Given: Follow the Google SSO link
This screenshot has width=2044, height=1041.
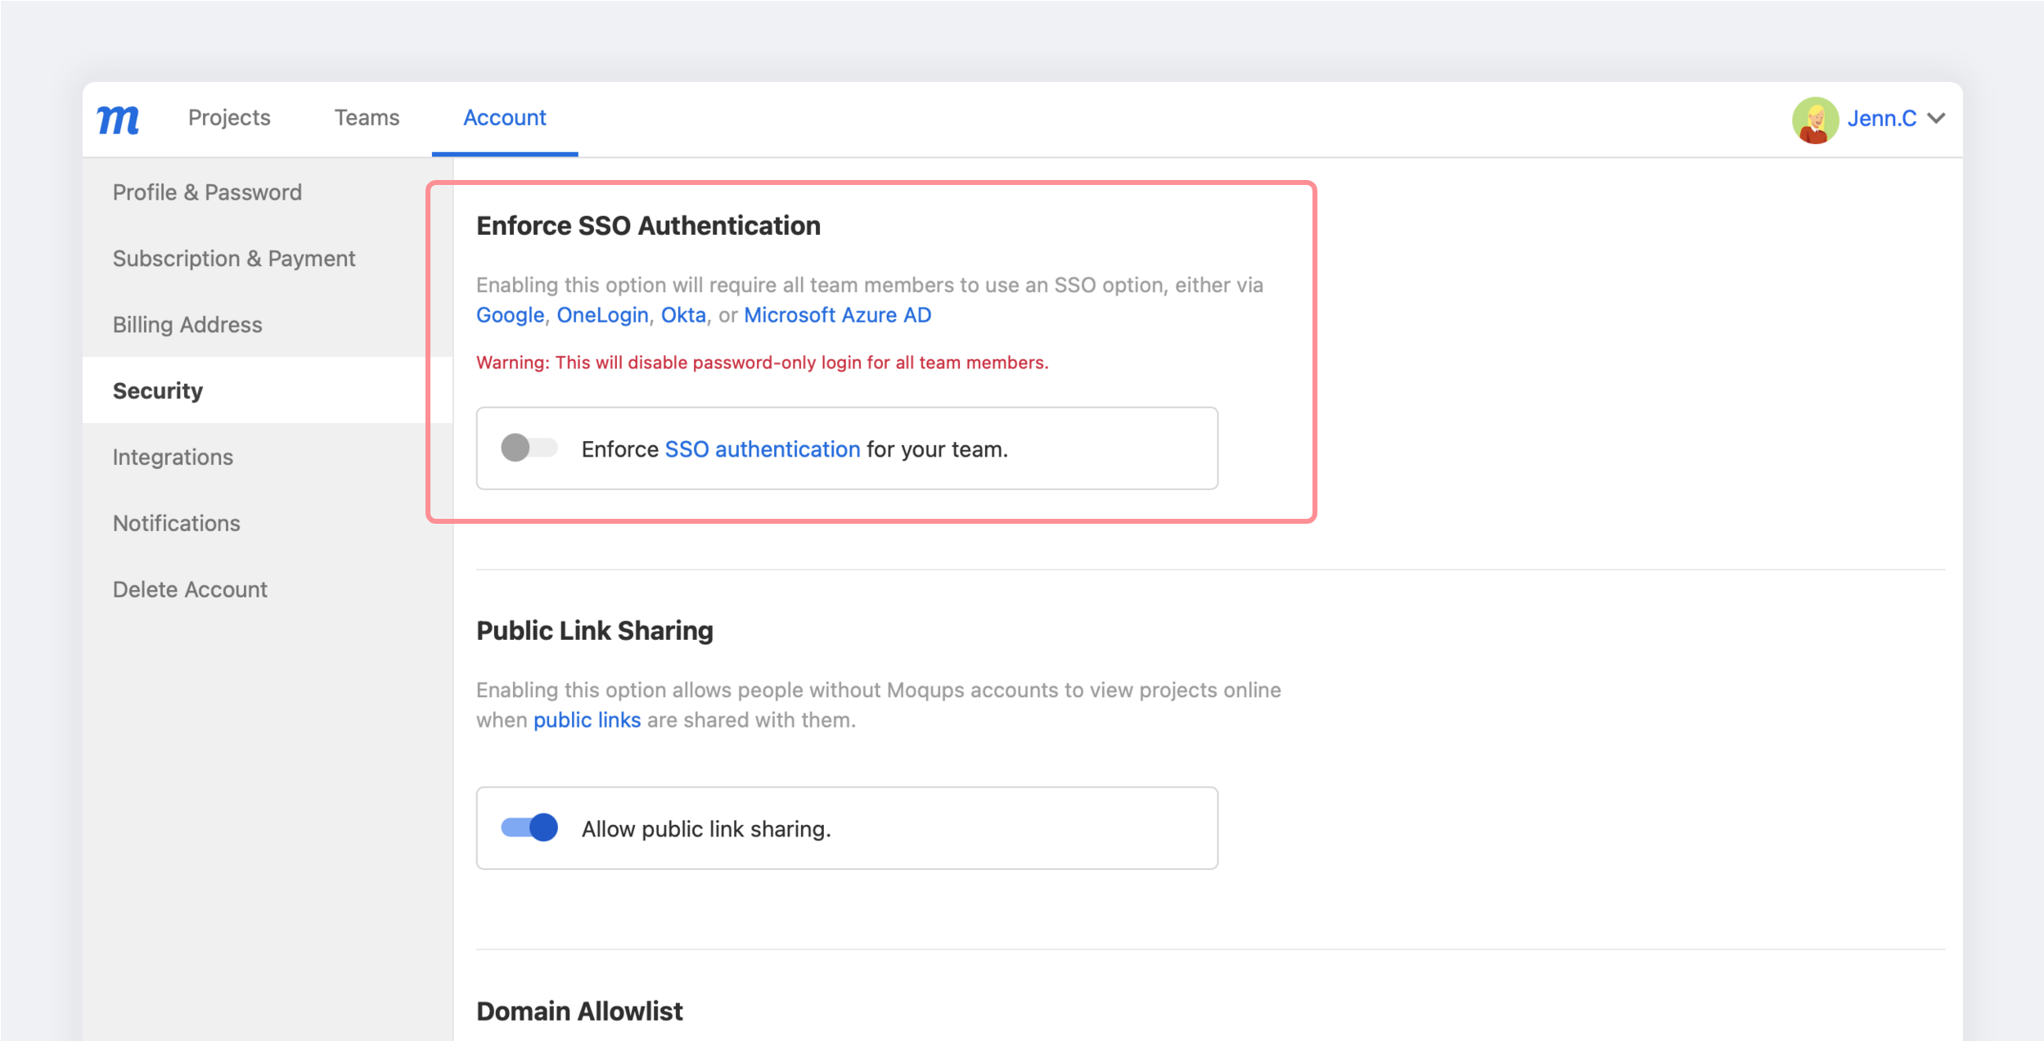Looking at the screenshot, I should (x=510, y=315).
